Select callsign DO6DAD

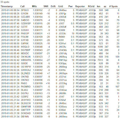coord(25,113)
